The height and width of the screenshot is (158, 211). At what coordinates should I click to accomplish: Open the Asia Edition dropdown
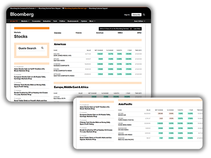(x=140, y=21)
